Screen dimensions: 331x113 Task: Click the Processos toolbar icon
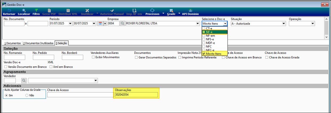coord(152,10)
